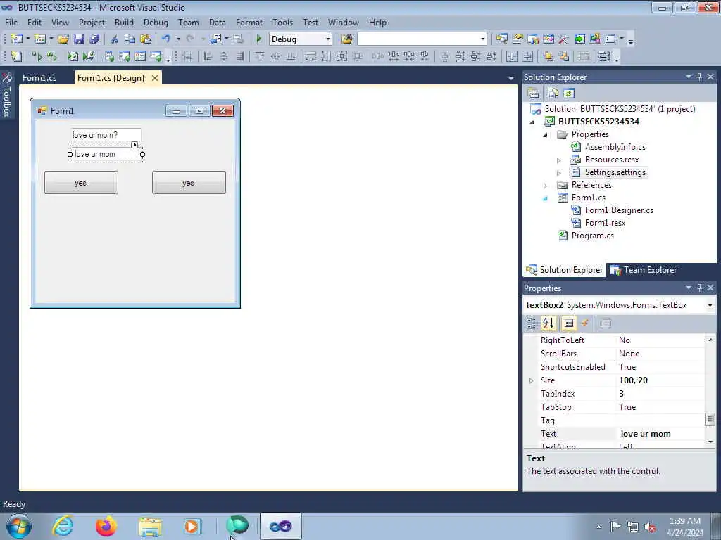
Task: Click the Add New Item toolbar icon
Action: [x=40, y=39]
